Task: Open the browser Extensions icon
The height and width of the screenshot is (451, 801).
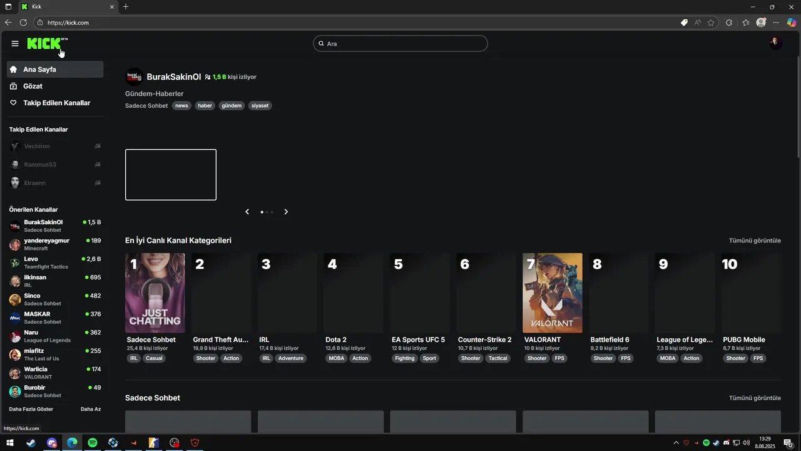Action: click(729, 23)
